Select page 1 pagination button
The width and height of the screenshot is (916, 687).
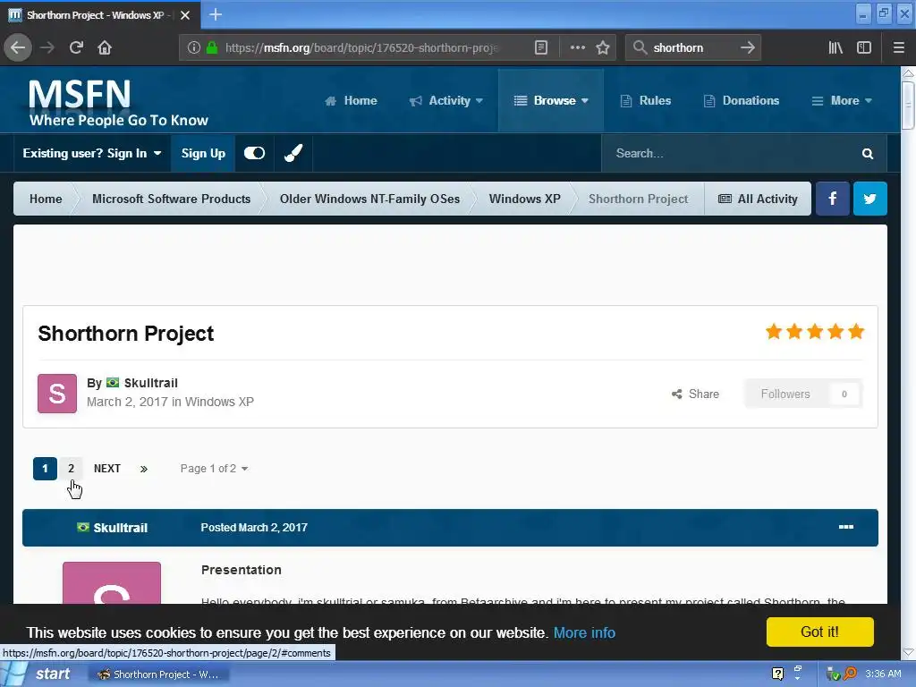pyautogui.click(x=45, y=469)
